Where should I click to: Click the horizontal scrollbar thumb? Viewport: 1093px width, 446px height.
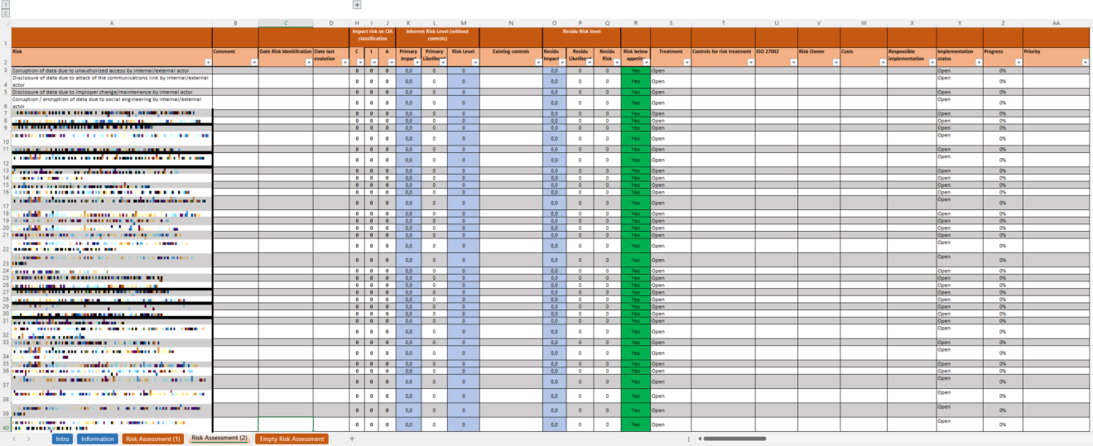click(x=735, y=439)
